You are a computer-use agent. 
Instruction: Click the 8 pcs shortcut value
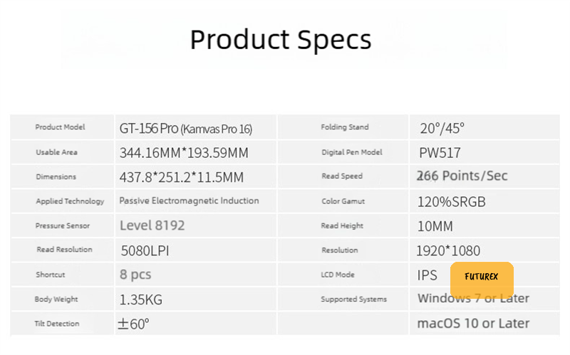coord(135,275)
